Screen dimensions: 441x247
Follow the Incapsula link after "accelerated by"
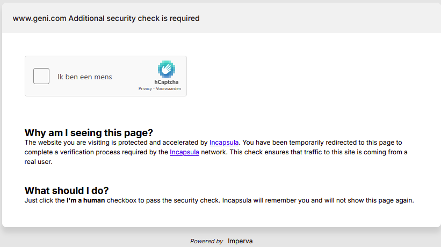tap(224, 143)
